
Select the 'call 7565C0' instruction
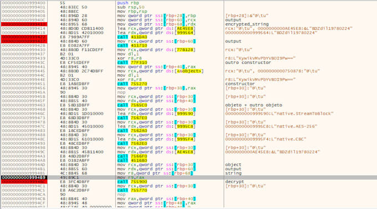point(133,105)
